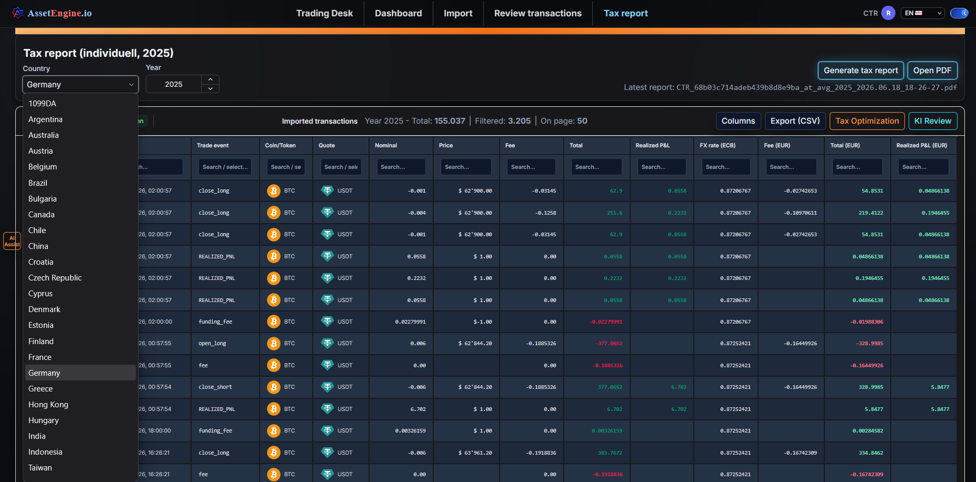The height and width of the screenshot is (482, 976).
Task: Click BTC icon in fee row at 16:26:21
Action: click(x=273, y=474)
